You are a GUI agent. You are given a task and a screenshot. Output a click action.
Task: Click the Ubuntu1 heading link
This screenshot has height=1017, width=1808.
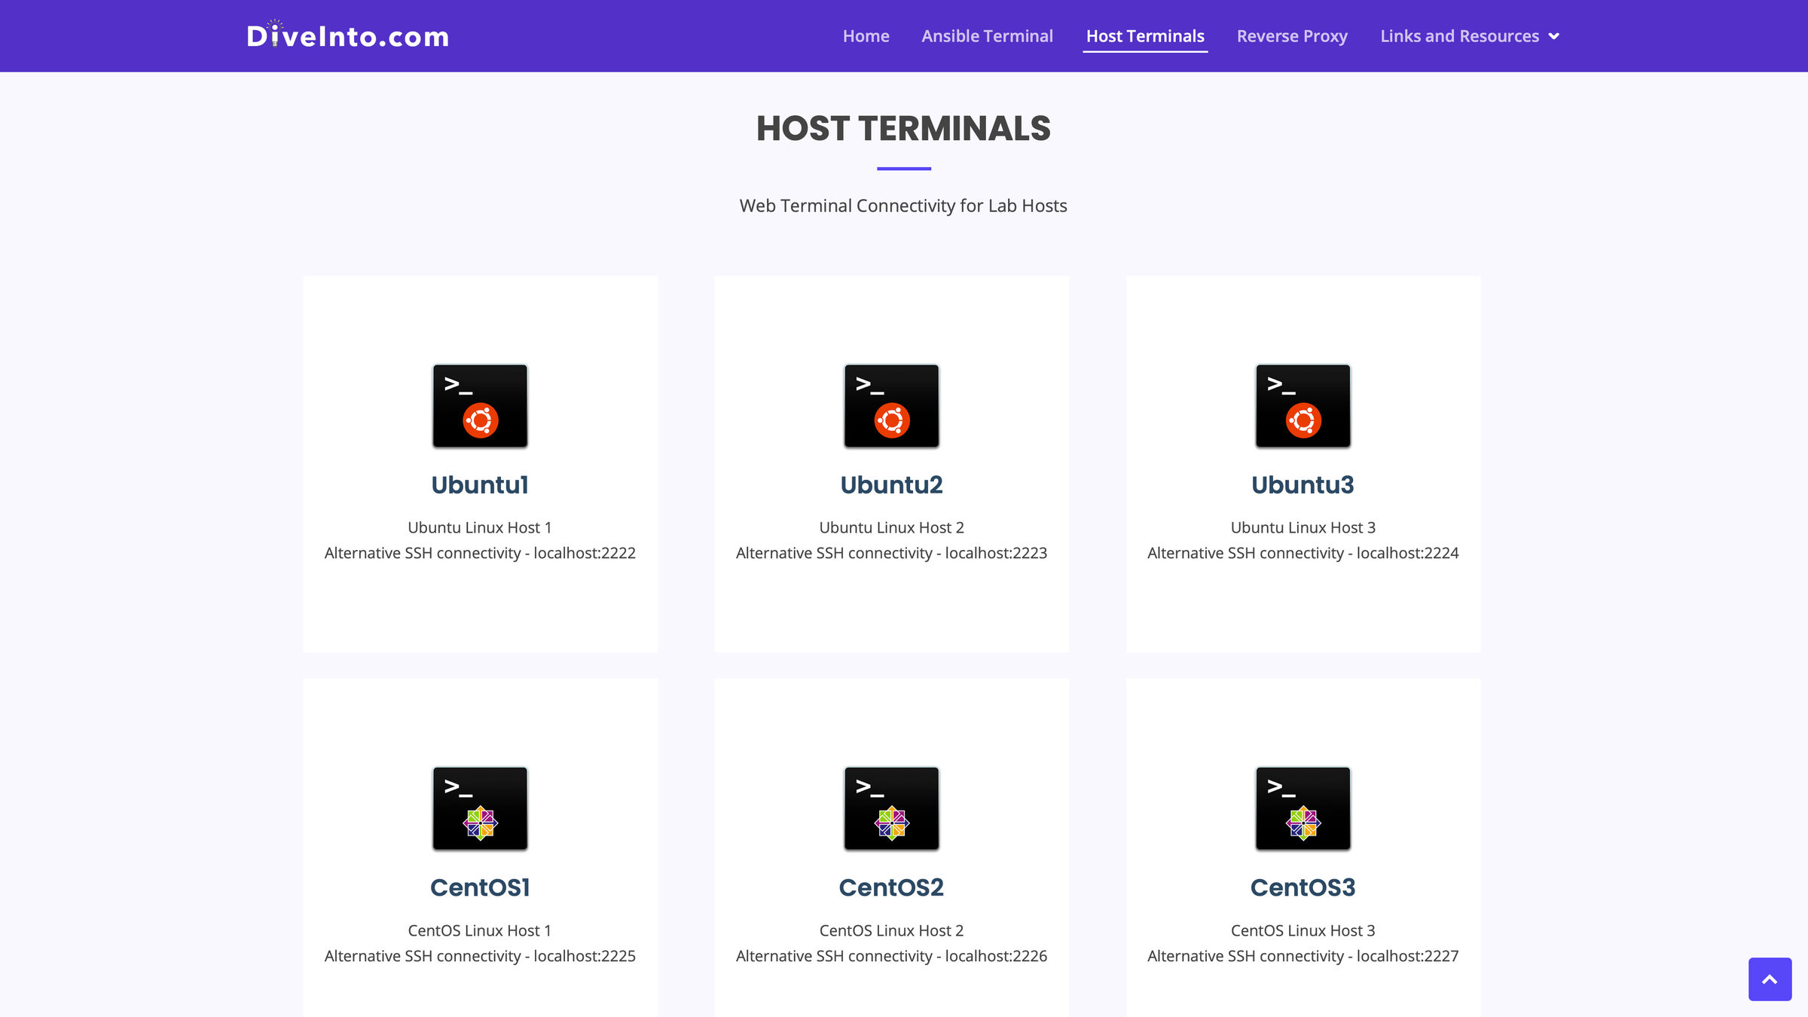(x=480, y=484)
